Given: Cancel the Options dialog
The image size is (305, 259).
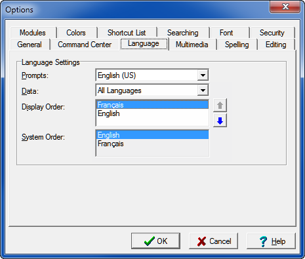Looking at the screenshot, I should click(x=213, y=241).
